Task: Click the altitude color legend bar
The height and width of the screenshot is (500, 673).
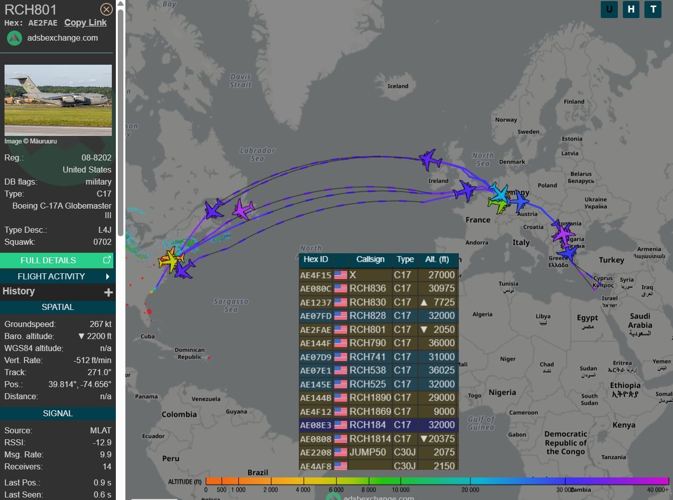Action: 437,481
